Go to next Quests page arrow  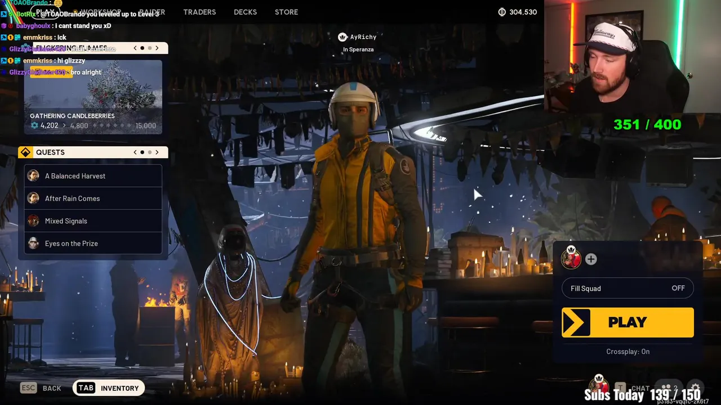[x=157, y=152]
